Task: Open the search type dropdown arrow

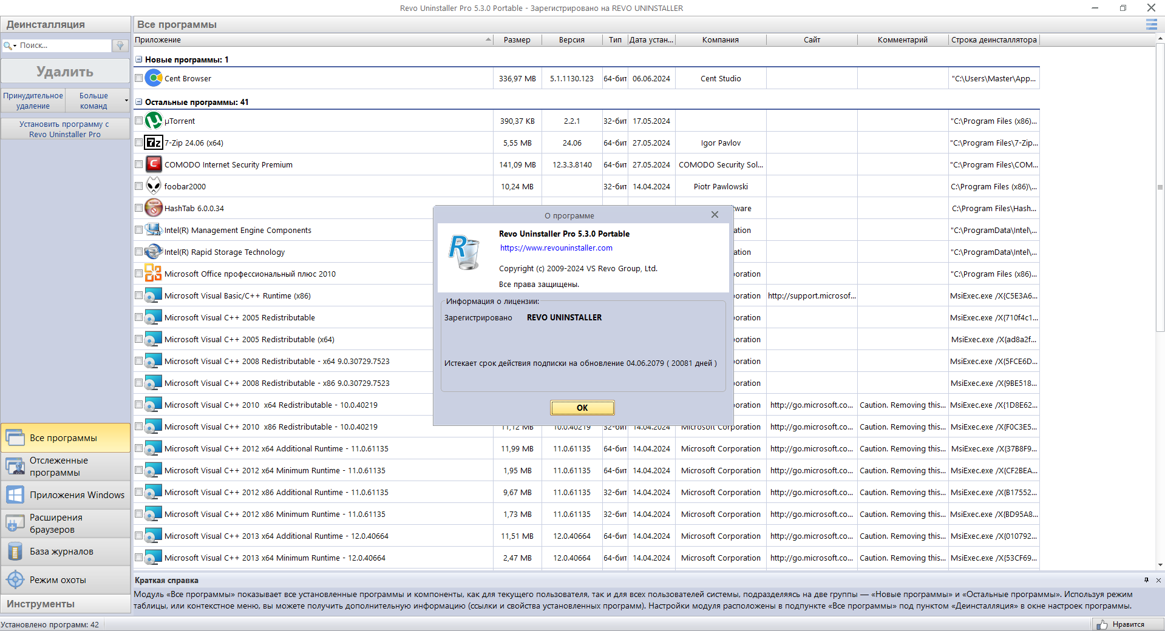Action: click(x=15, y=46)
